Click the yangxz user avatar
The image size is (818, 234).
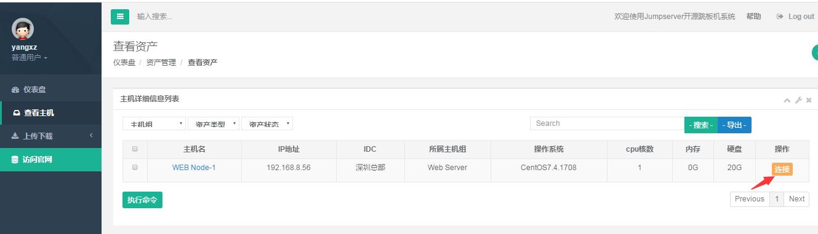click(23, 29)
